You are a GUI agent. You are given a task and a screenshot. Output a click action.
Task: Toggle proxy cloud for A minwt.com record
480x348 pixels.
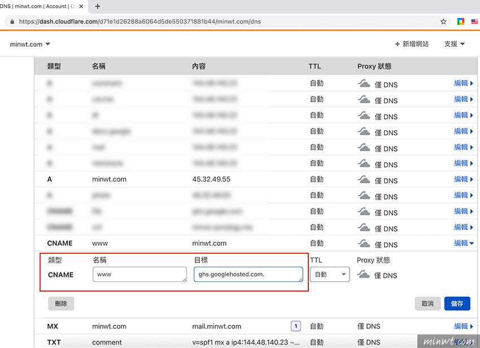tap(364, 179)
